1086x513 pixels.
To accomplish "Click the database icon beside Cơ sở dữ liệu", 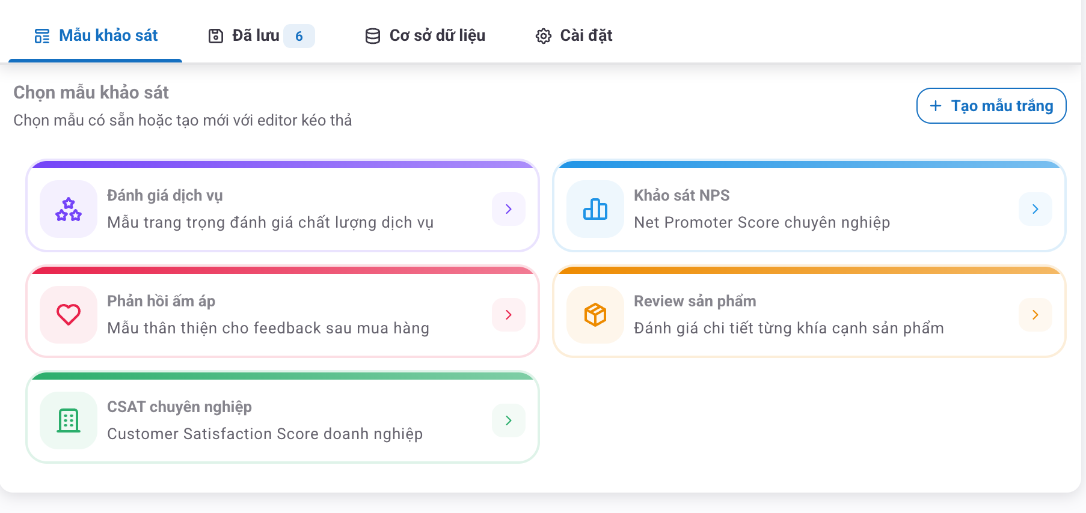I will [372, 35].
